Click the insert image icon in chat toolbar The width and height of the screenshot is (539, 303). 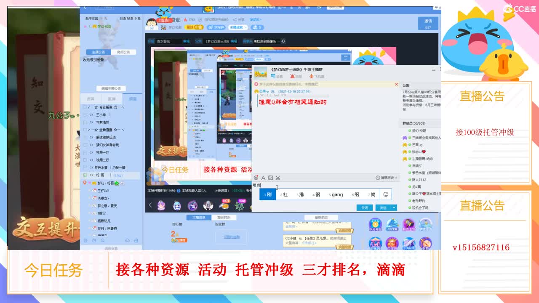coord(270,178)
